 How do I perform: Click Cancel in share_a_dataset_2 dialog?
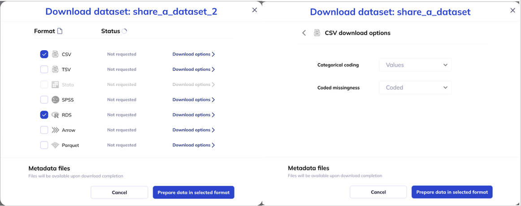pyautogui.click(x=119, y=193)
